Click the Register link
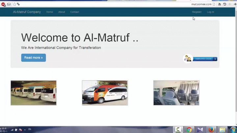The image size is (237, 133). coord(197,12)
